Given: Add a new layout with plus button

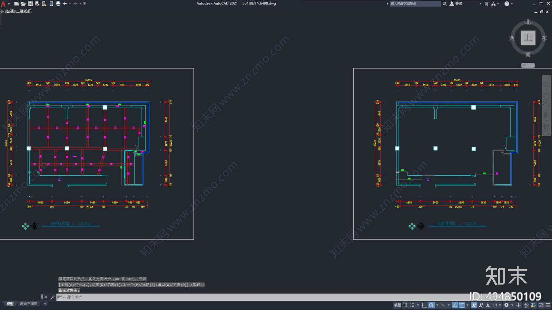Looking at the screenshot, I should point(45,304).
